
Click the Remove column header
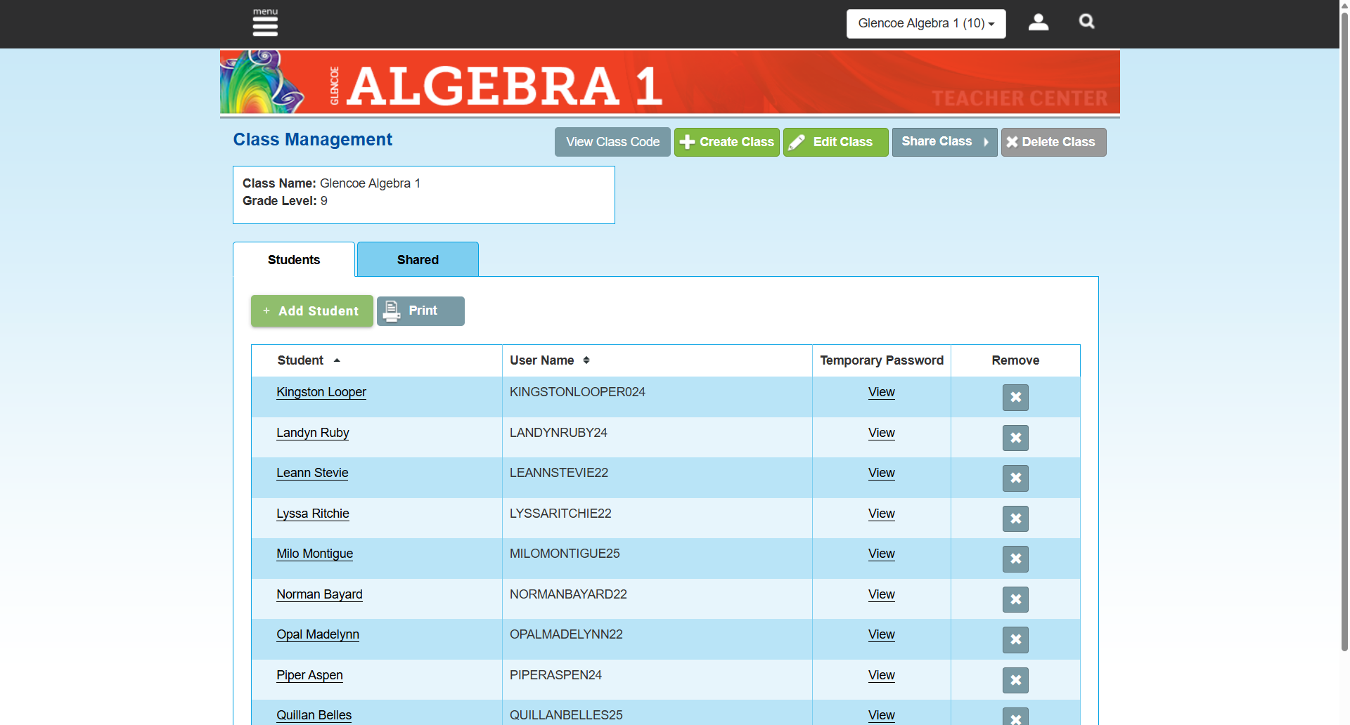point(1015,360)
